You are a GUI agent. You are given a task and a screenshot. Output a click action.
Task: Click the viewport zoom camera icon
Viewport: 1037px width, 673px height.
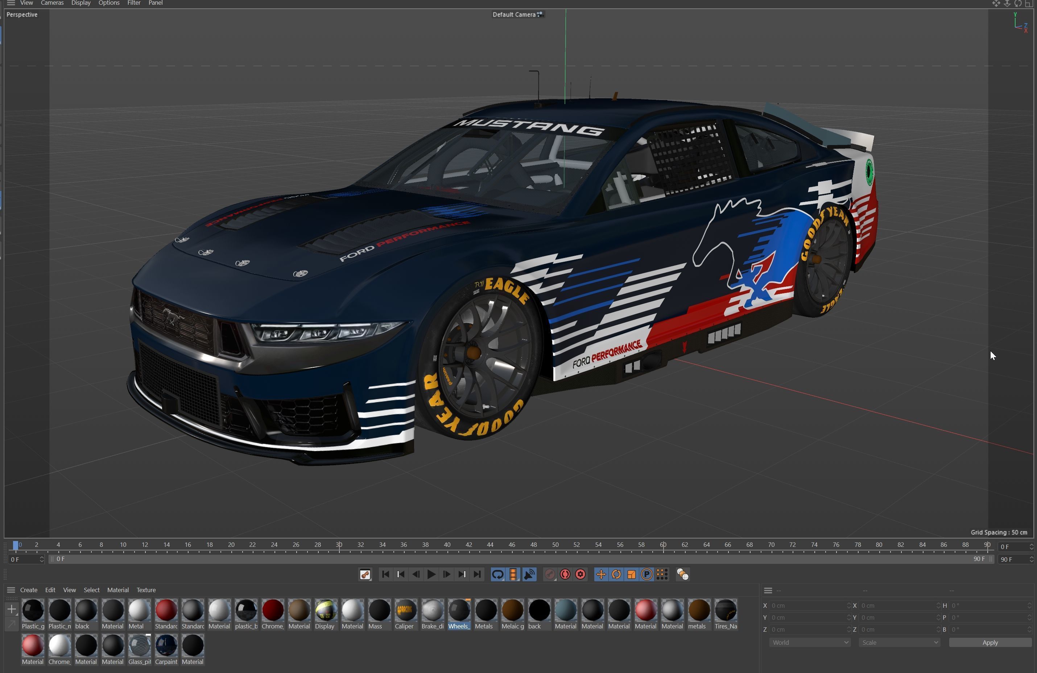pyautogui.click(x=1007, y=4)
